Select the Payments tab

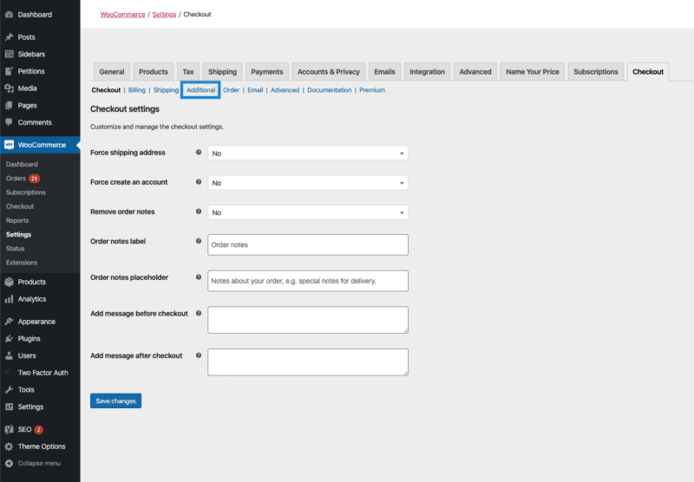[267, 72]
